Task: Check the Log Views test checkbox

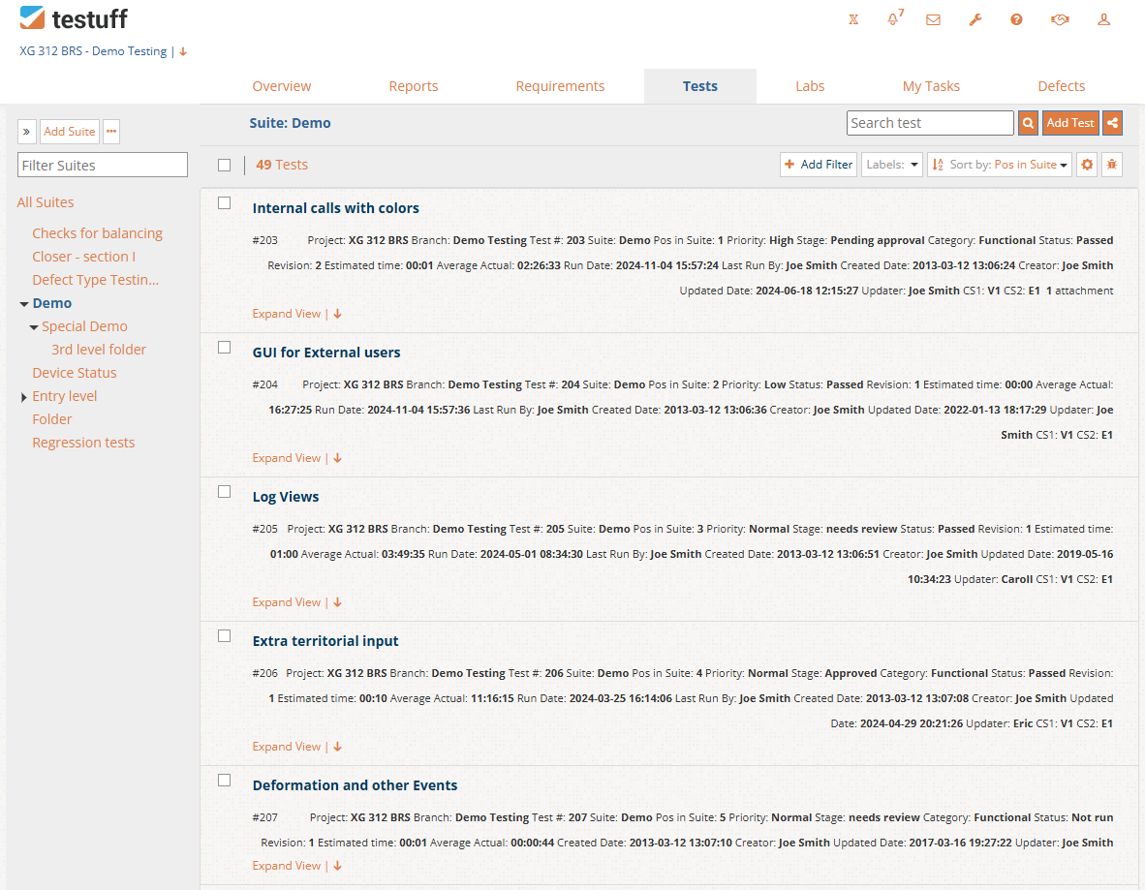Action: click(224, 491)
